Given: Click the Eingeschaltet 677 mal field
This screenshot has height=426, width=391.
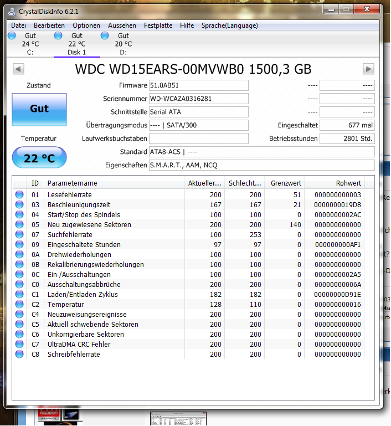Looking at the screenshot, I should (347, 125).
